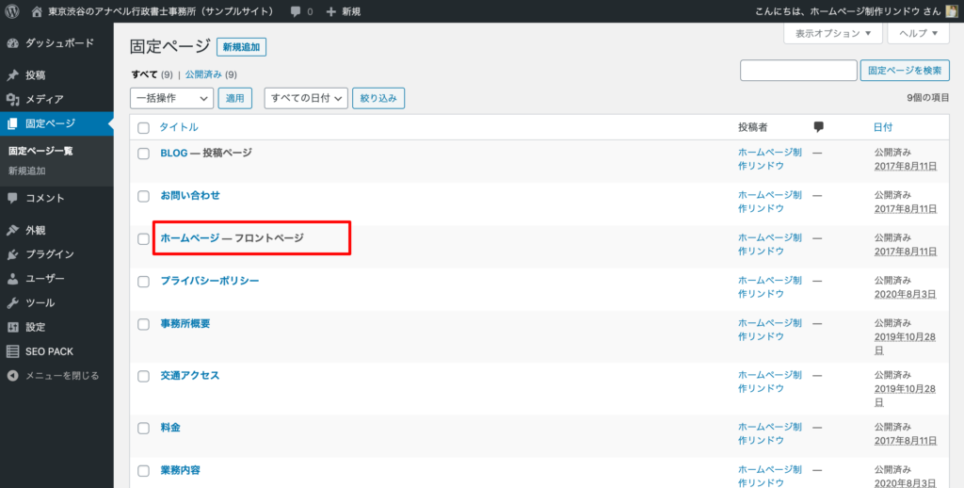
Task: Click the ユーザー person icon
Action: pos(13,279)
